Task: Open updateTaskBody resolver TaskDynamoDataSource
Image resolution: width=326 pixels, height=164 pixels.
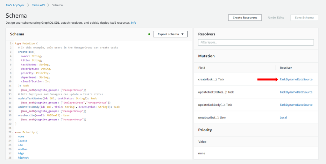Action: tap(296, 105)
